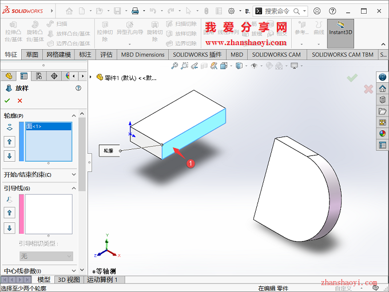Open the SOLIDWORKS CAM tab
The width and height of the screenshot is (389, 292).
point(276,55)
